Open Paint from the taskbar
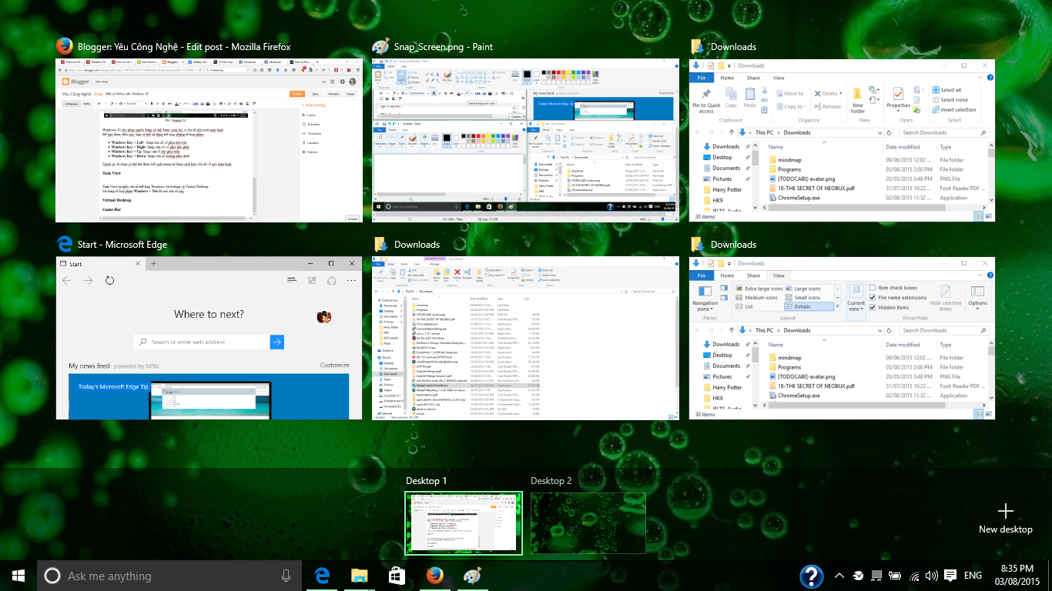The height and width of the screenshot is (591, 1052). tap(472, 576)
